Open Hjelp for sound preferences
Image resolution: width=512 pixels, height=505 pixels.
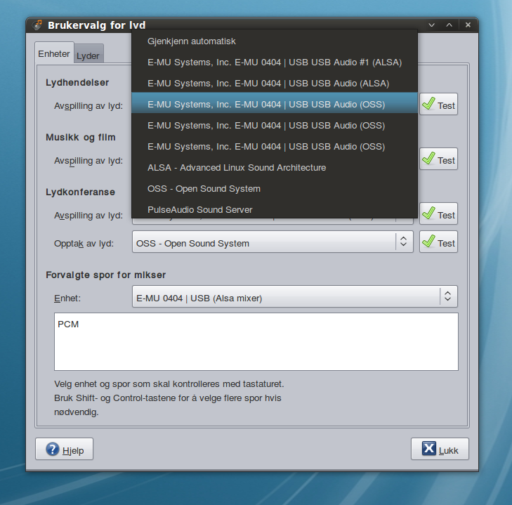(65, 449)
